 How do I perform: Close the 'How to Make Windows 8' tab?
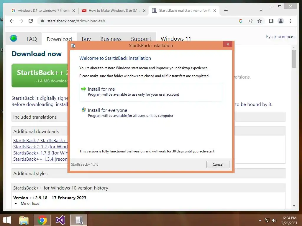point(144,11)
